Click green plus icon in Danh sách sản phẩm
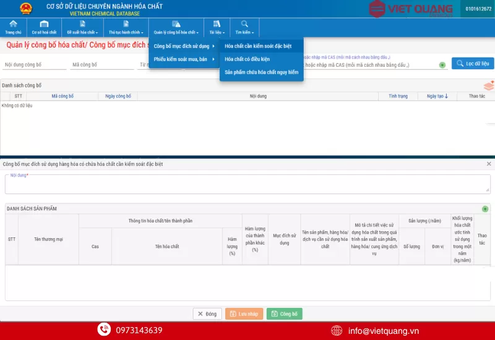495x340 pixels. pos(485,209)
